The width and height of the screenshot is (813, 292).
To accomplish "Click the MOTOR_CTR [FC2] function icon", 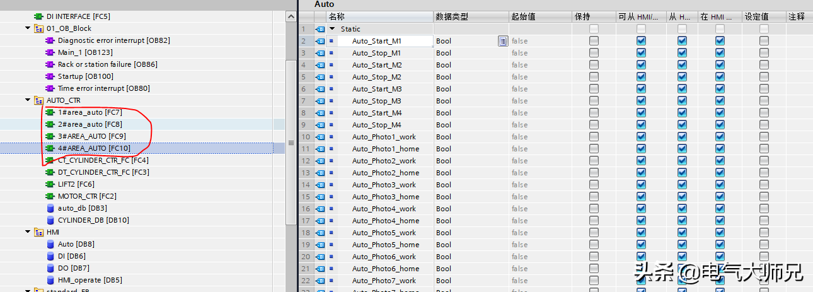I will pos(50,196).
